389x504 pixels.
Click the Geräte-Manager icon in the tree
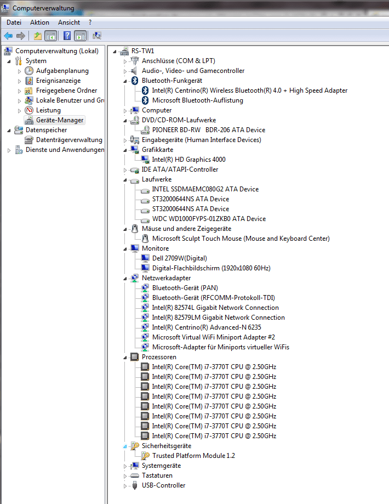point(29,120)
